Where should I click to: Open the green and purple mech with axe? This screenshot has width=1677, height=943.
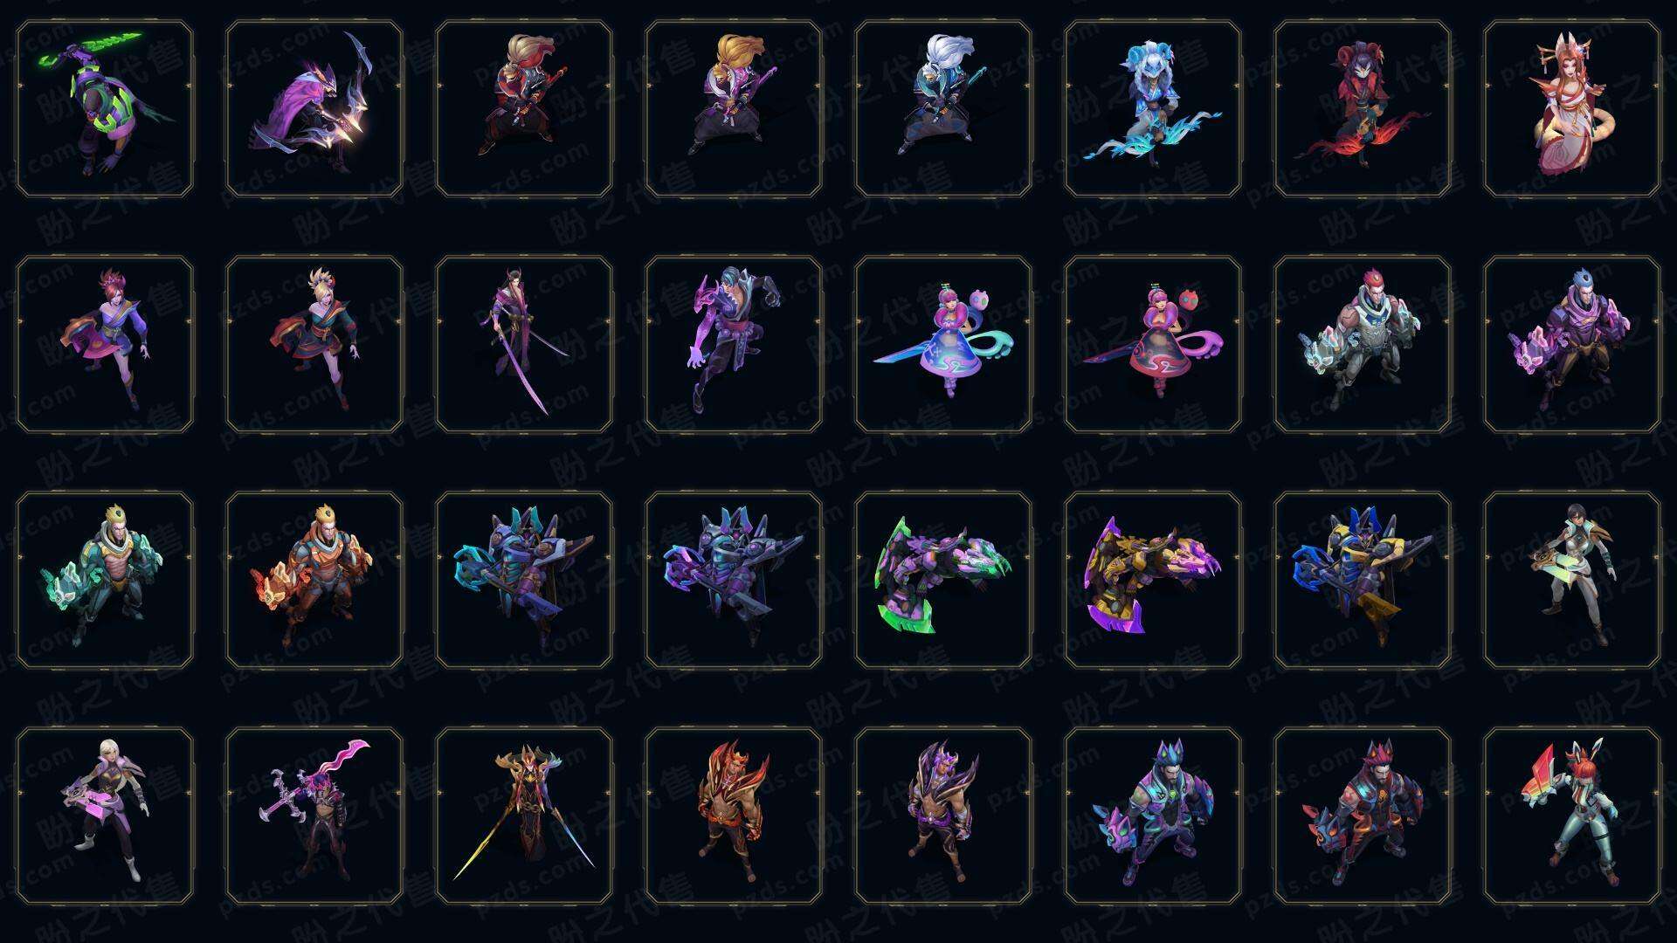pos(943,580)
